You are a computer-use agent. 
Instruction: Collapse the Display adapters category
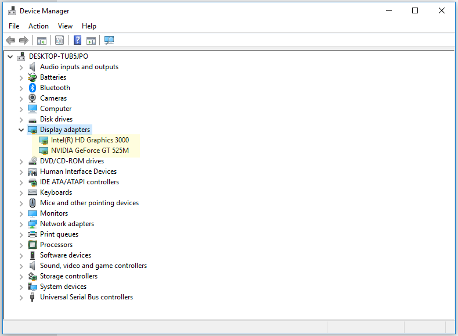coord(21,130)
